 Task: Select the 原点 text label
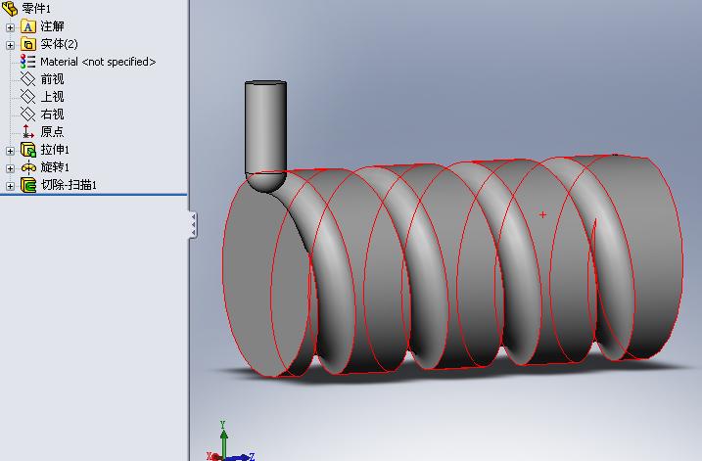click(x=53, y=131)
